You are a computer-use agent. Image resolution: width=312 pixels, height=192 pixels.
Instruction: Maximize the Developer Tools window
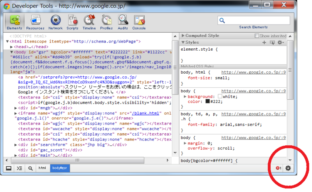click(267, 5)
